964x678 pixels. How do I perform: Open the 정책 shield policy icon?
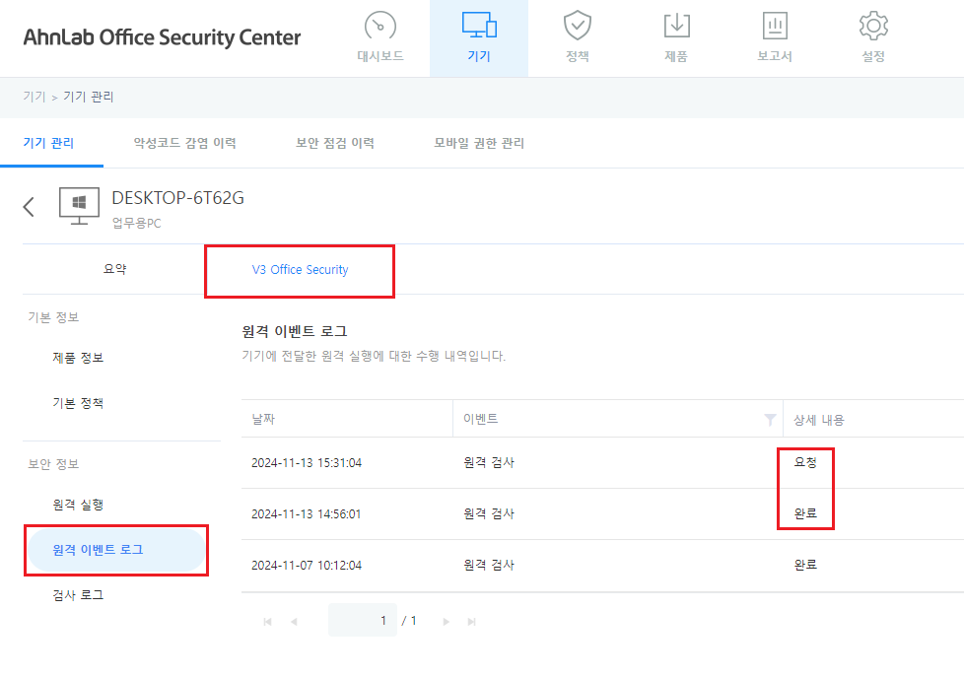[578, 27]
